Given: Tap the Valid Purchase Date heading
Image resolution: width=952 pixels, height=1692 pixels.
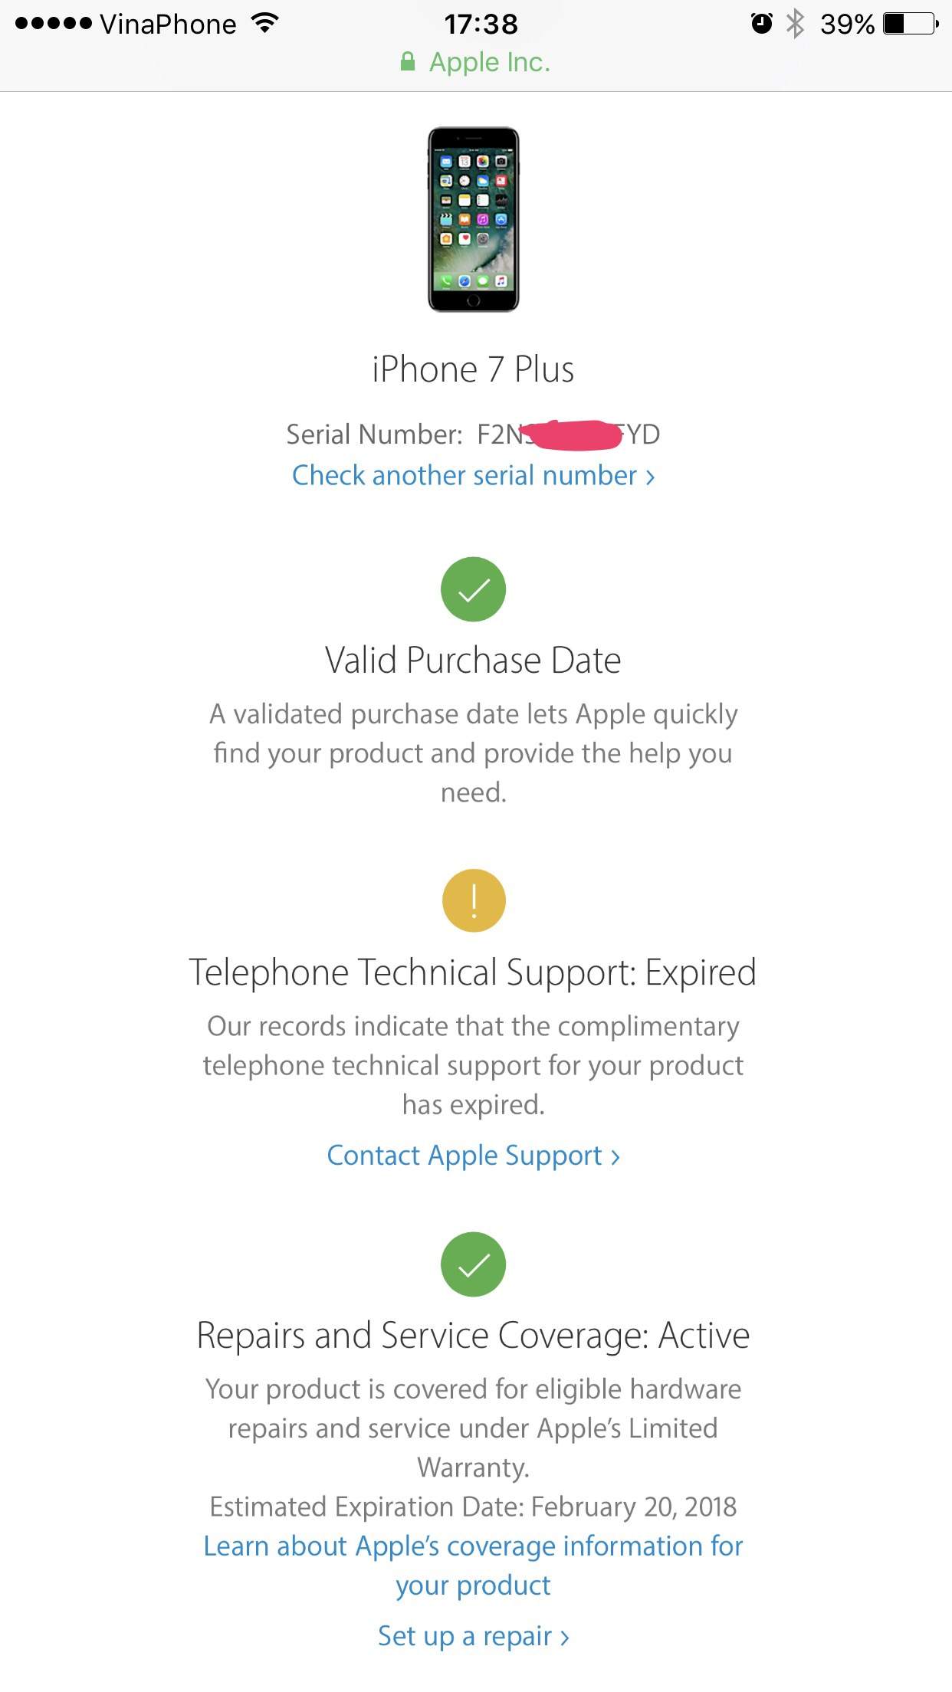Looking at the screenshot, I should tap(473, 661).
